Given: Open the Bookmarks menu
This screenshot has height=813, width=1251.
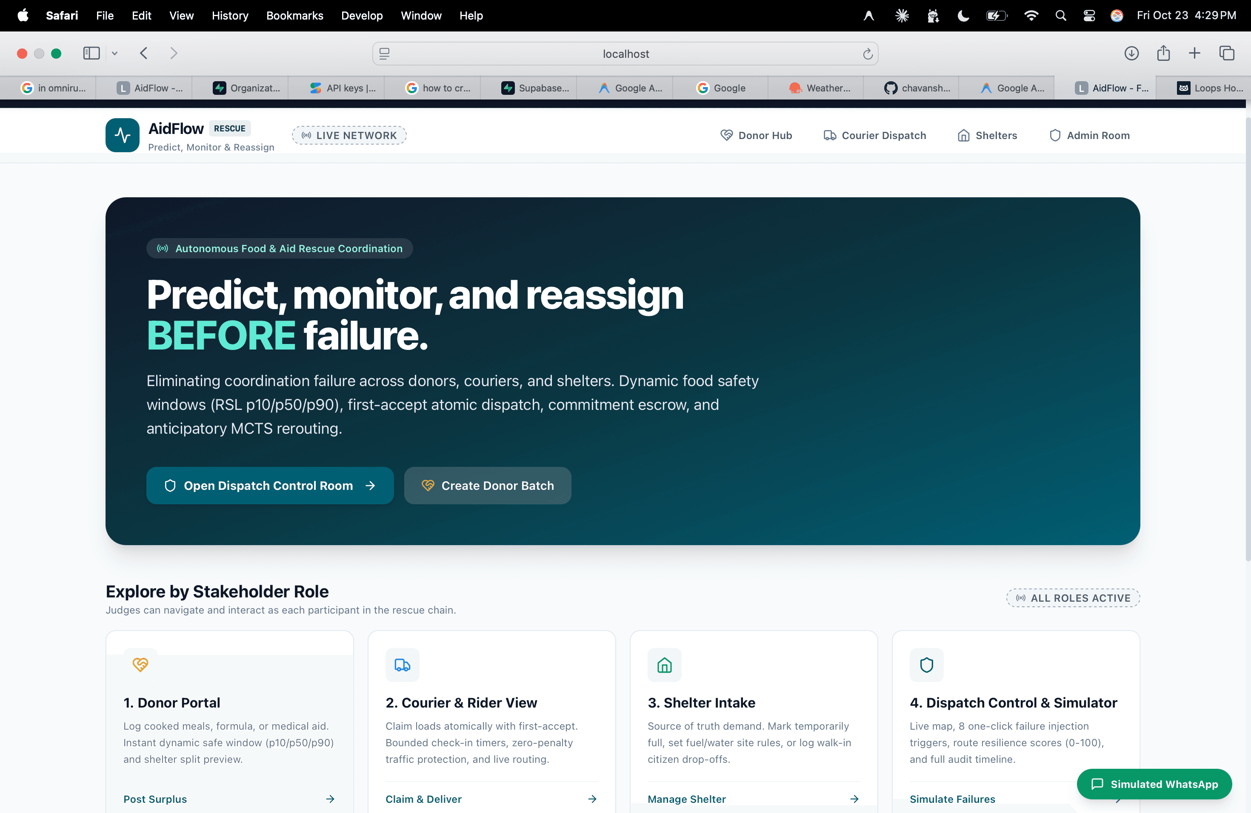Looking at the screenshot, I should (294, 16).
